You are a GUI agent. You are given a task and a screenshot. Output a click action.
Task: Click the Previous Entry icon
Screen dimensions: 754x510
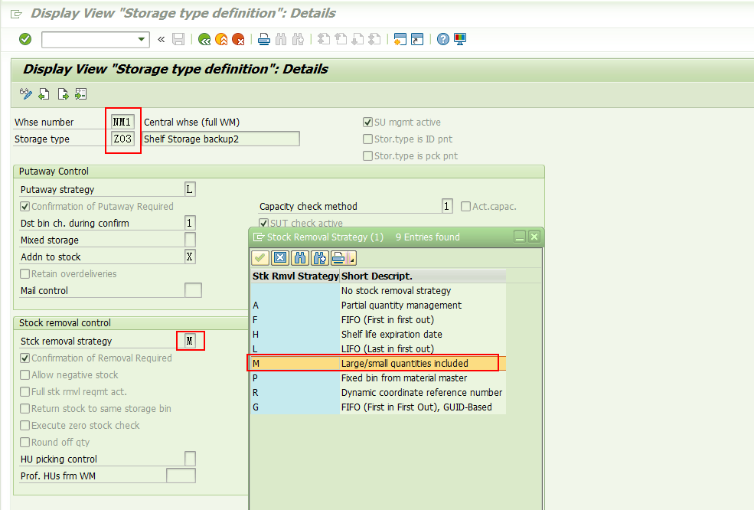(44, 94)
